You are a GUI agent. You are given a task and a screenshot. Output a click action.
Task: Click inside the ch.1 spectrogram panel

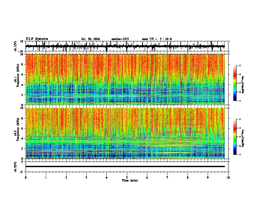tap(125, 79)
